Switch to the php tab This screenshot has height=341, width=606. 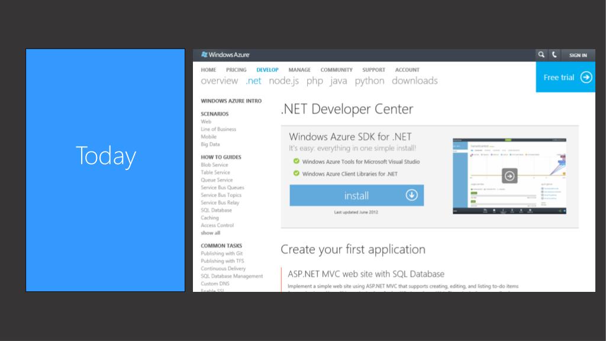tap(315, 81)
